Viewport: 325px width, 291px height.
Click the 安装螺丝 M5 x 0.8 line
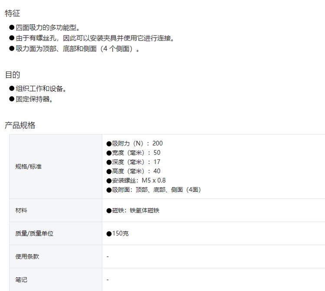click(x=136, y=180)
